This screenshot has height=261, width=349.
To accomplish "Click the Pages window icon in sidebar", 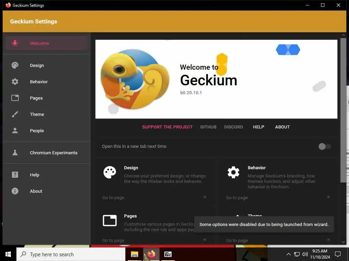I will (x=15, y=98).
